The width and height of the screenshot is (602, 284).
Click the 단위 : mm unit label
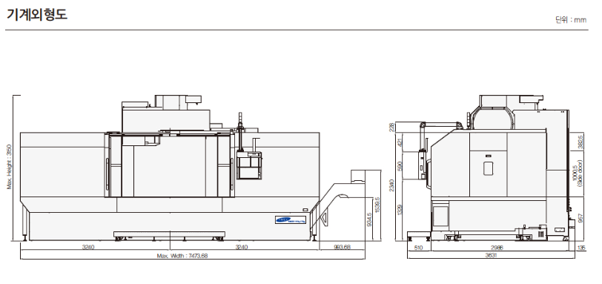click(571, 20)
